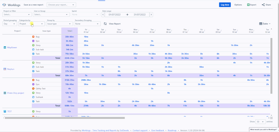Screen dimensions: 279x132
Task: Click the Pirate Ship project avatar icon
Action: (4, 93)
